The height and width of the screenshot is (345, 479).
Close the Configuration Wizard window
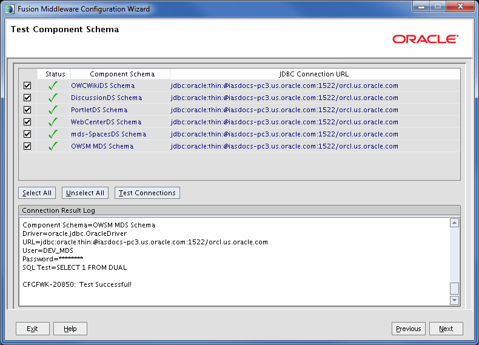point(460,7)
